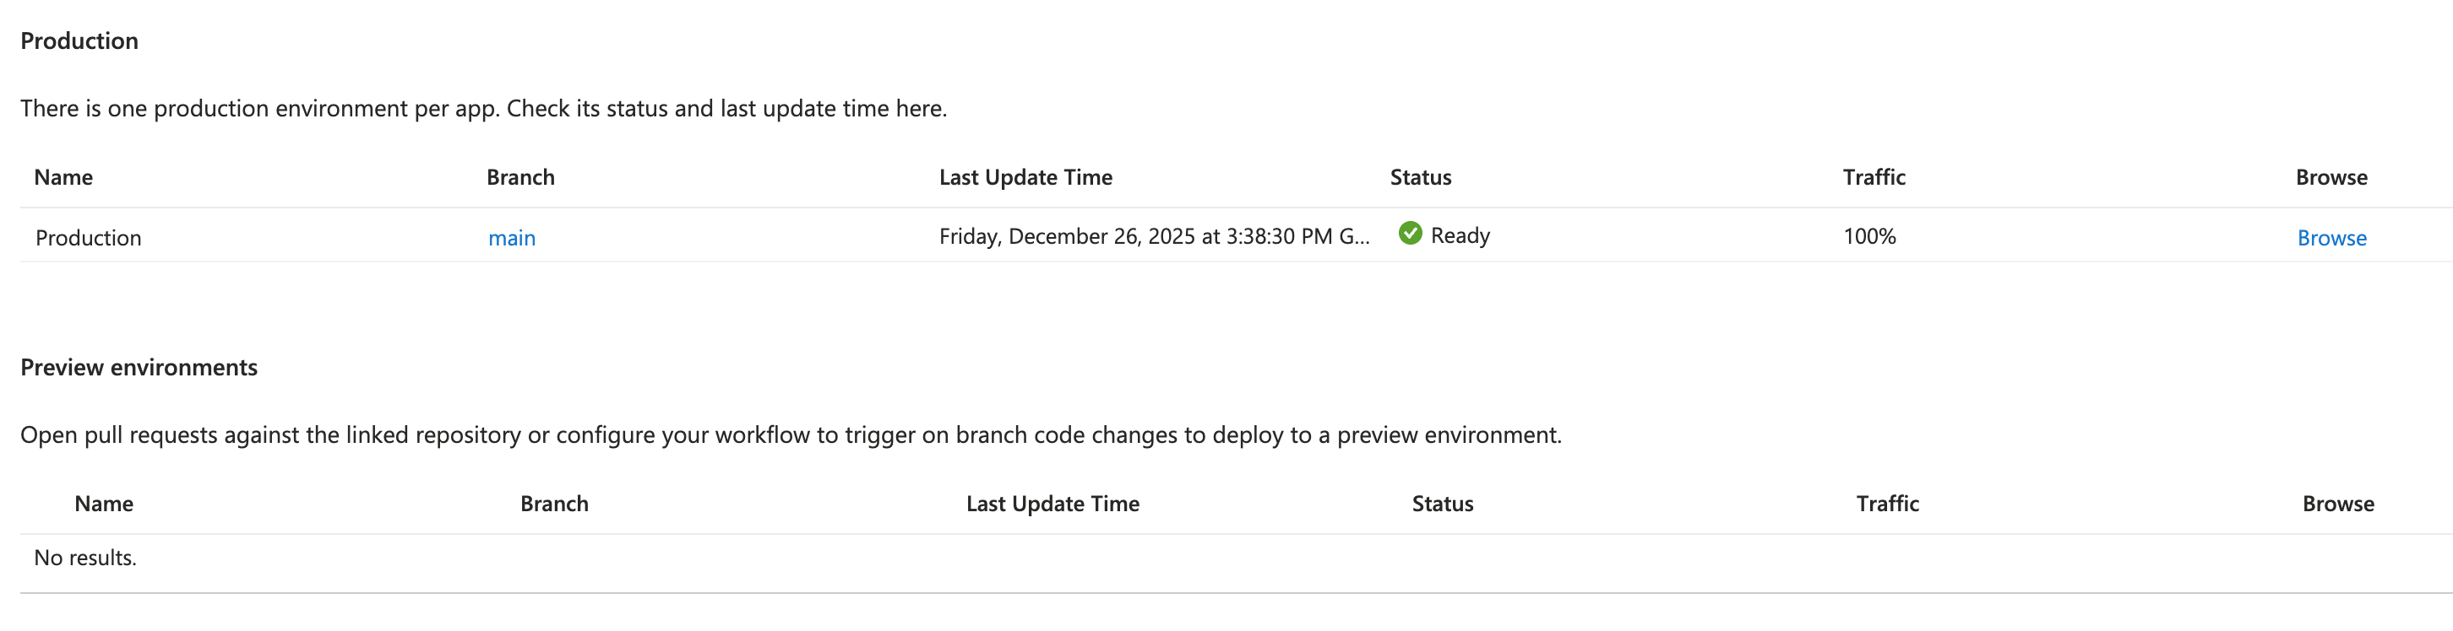The height and width of the screenshot is (631, 2453).
Task: Click the green Ready status checkmark icon
Action: point(1411,234)
